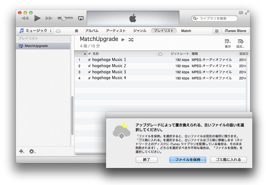The image size is (266, 185).
Task: Uncheck hogehoge Music 1 checkbox
Action: tap(89, 60)
